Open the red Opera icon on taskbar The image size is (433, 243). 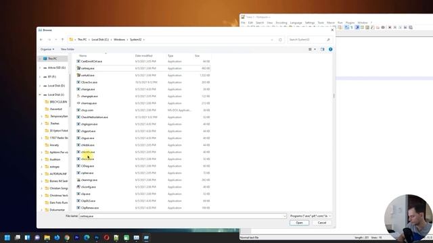pos(106,238)
